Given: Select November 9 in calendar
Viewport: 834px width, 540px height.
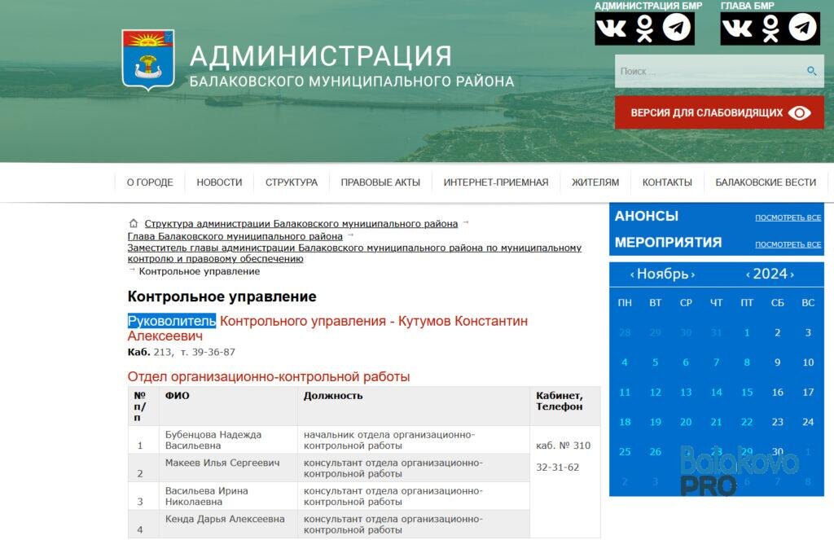Looking at the screenshot, I should coord(777,362).
